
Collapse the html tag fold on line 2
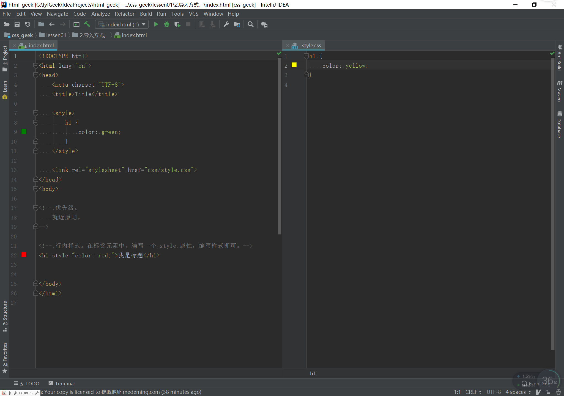(x=35, y=65)
